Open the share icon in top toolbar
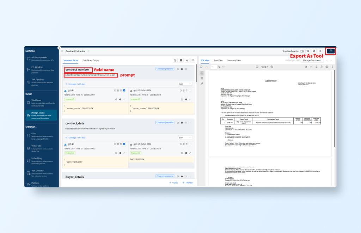 320,51
